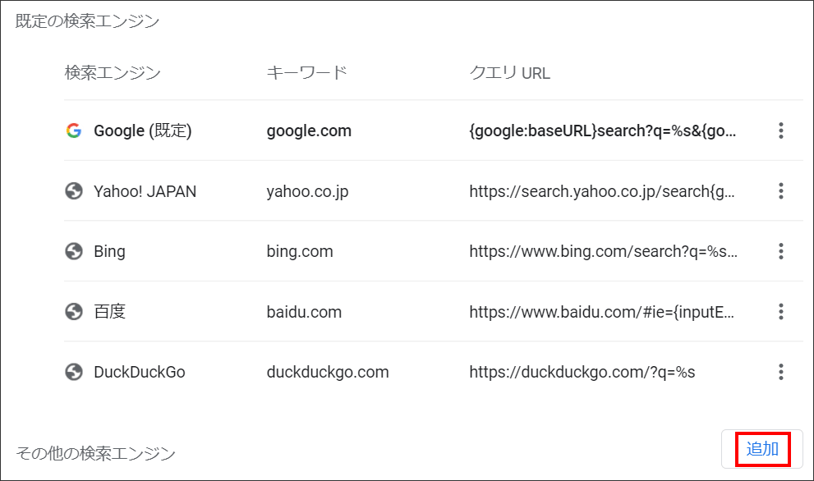Click the globe icon beside DuckDuckGo
Image resolution: width=814 pixels, height=481 pixels.
tap(74, 372)
